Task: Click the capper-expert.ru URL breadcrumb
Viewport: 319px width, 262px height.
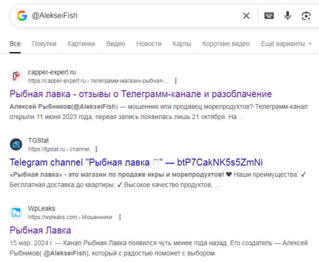Action: [98, 81]
